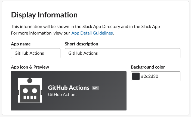Click the App icon & Preview label
Viewport: 191px width, 117px height.
tap(30, 67)
